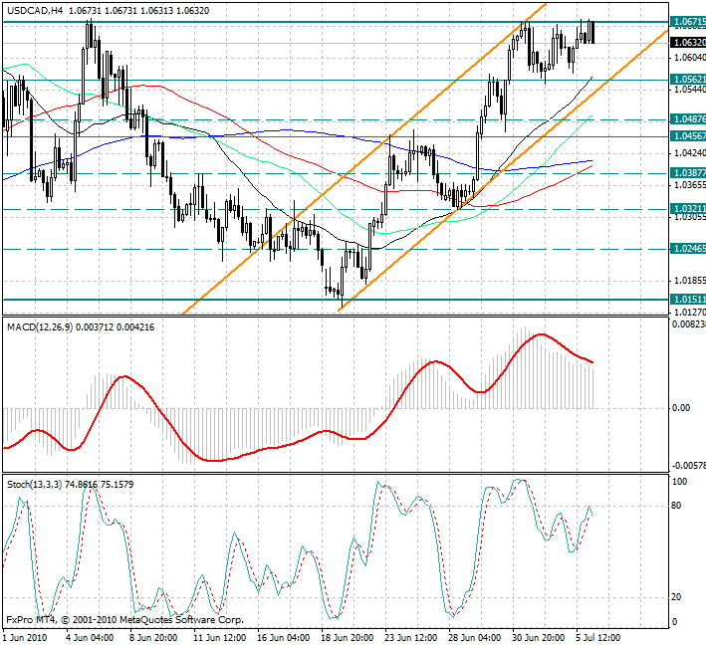Select the 1.01511 support price label
This screenshot has height=645, width=706.
(x=688, y=300)
